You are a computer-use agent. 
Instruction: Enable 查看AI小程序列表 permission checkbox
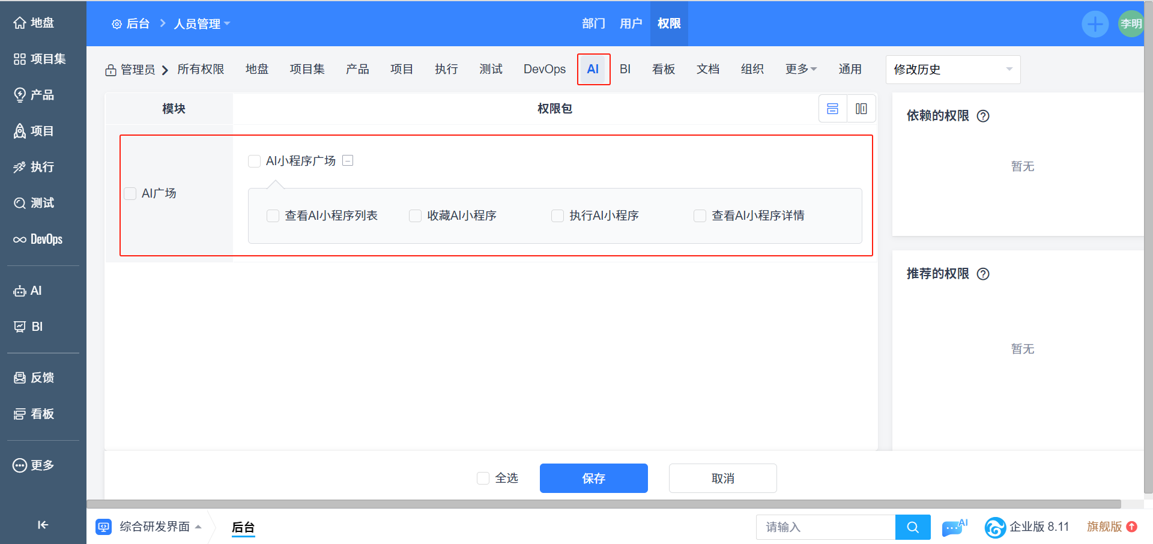273,216
